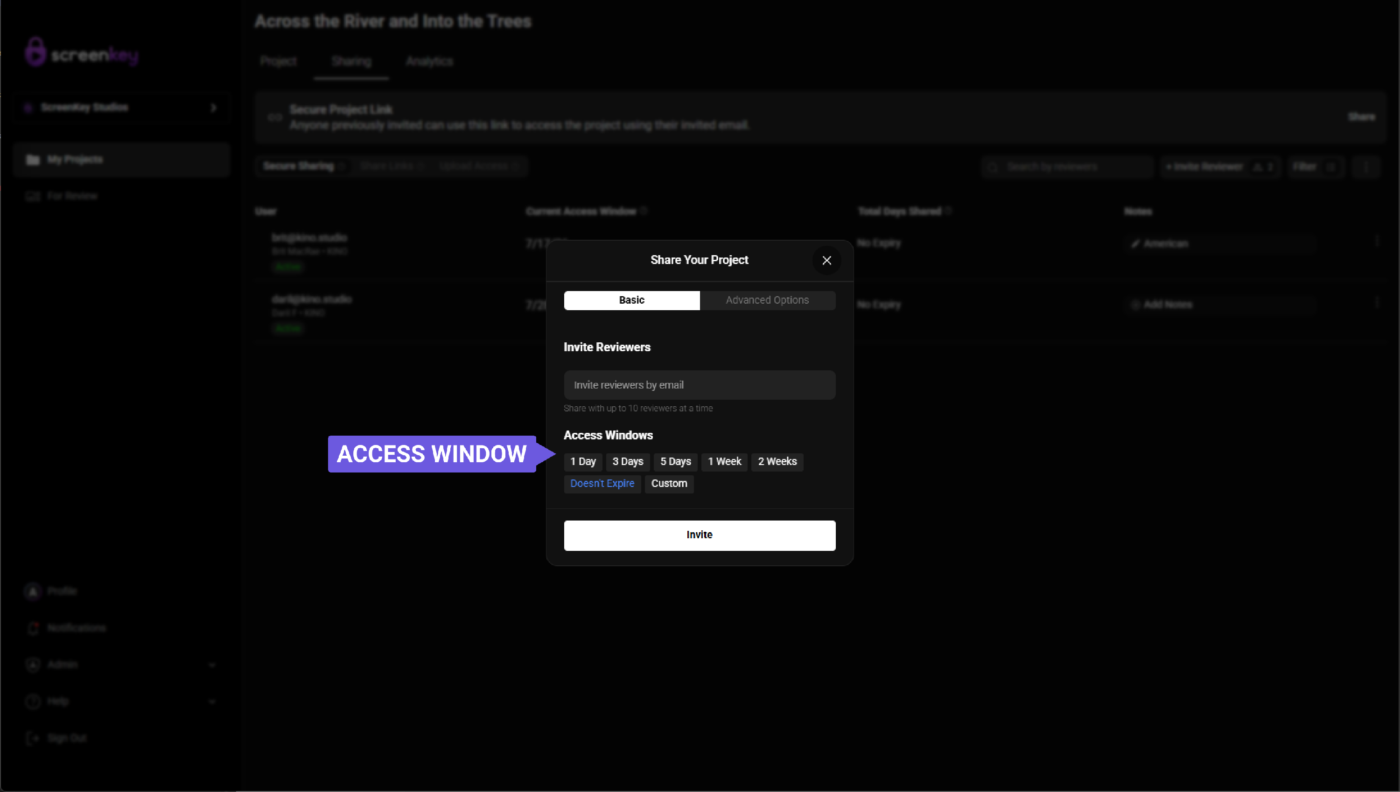This screenshot has height=792, width=1400.
Task: Click Share on the Secure Project Link banner
Action: [1361, 117]
